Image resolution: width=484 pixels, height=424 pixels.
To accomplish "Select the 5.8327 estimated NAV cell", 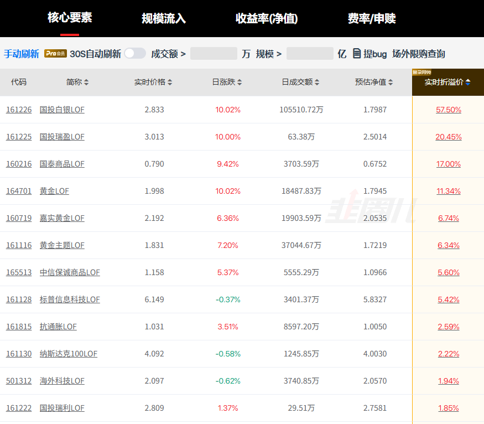I will click(x=375, y=300).
